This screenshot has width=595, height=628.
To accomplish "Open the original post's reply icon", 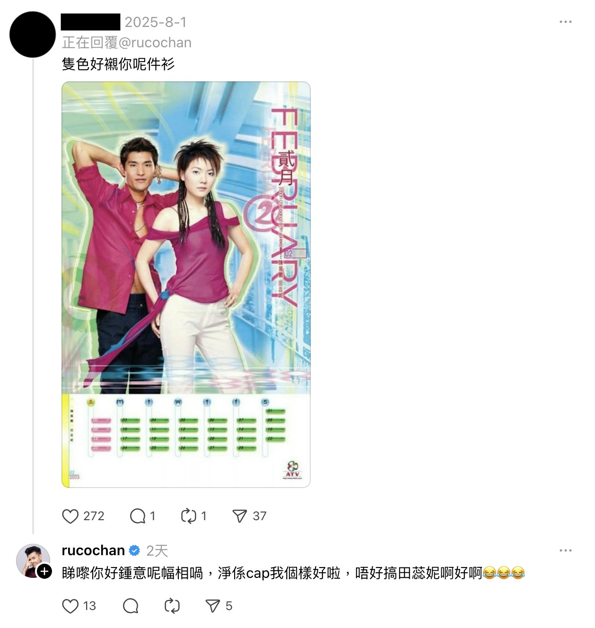I will pos(138,516).
